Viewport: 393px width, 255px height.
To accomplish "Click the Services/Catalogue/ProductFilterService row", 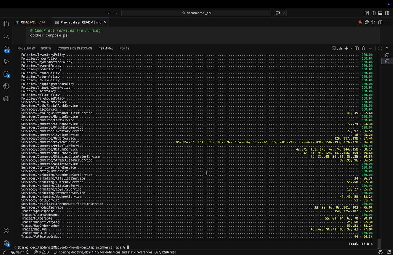I will pos(197,113).
